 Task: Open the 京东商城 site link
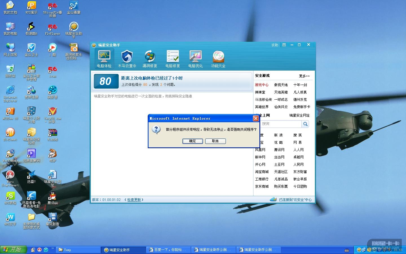point(262,187)
